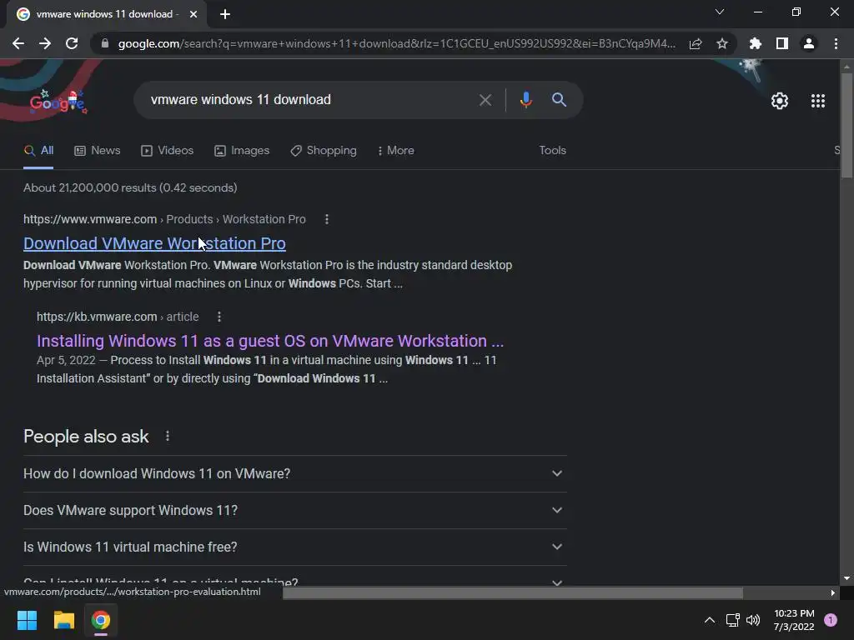Open Download VMware Workstation Pro link
Viewport: 854px width, 640px height.
[x=154, y=243]
